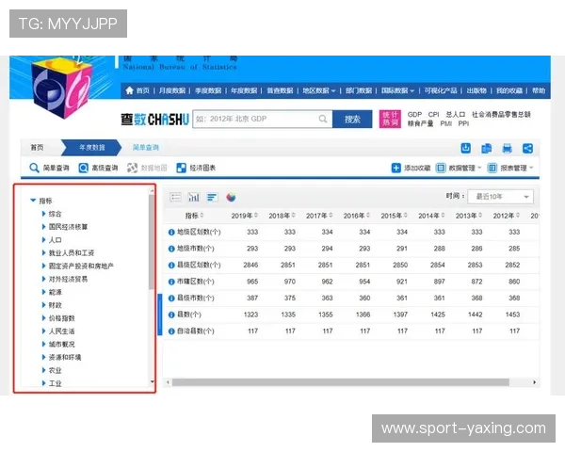Open the 国际数据 menu dropdown
The image size is (565, 452).
(397, 90)
